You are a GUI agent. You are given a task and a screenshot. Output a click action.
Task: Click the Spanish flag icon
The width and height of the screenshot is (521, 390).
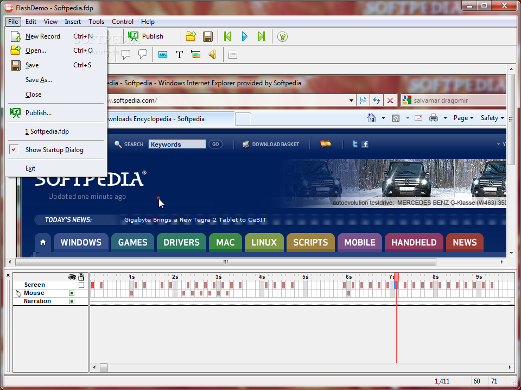coord(326,143)
